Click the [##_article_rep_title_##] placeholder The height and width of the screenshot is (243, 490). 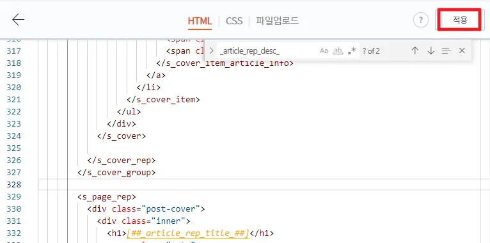(187, 233)
